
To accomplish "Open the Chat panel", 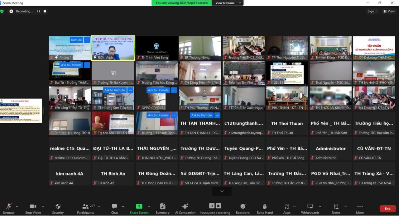I will 114,207.
